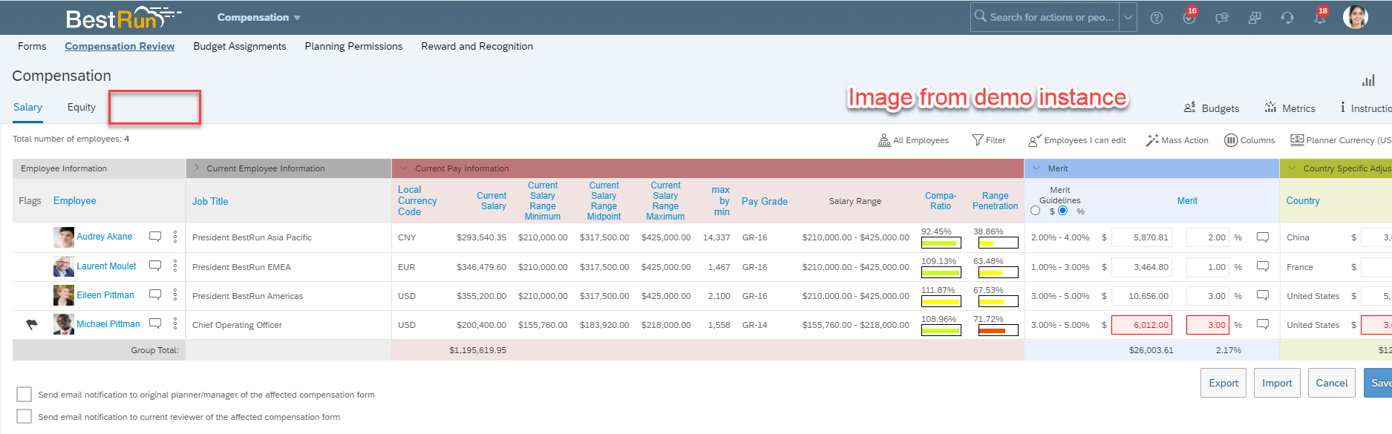Open the Budgets panel

[x=1212, y=108]
